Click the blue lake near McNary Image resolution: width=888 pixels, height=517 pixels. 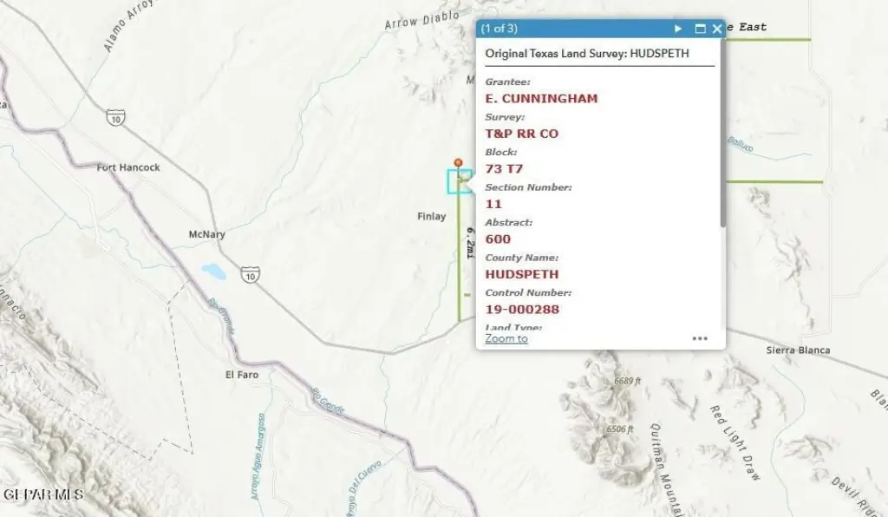(213, 272)
